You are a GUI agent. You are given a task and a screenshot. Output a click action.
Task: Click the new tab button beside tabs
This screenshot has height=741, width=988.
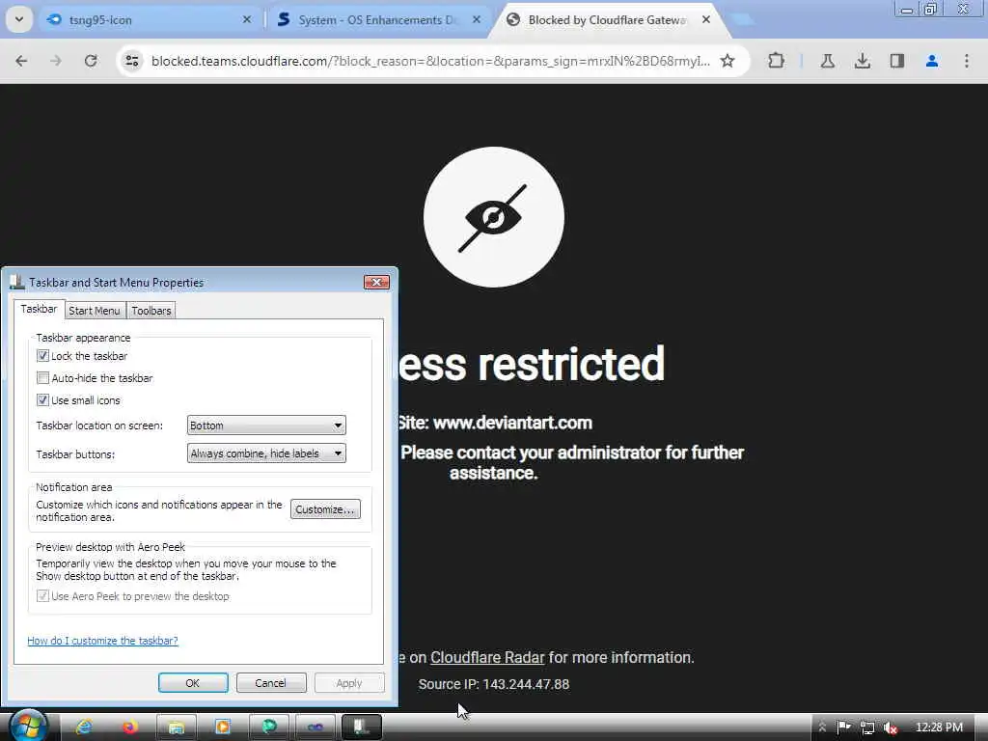point(742,19)
